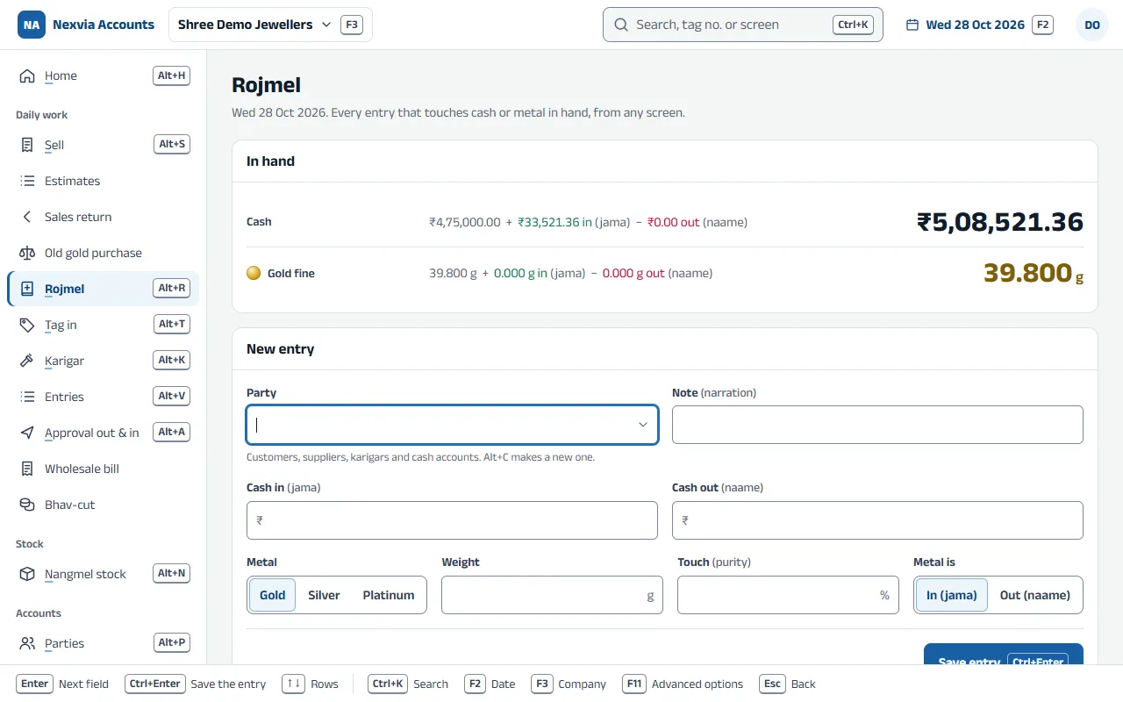Open the DO user avatar menu
This screenshot has height=702, width=1123.
1092,25
